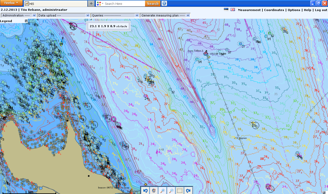The width and height of the screenshot is (328, 194).
Task: Open the Options menu
Action: tap(294, 10)
